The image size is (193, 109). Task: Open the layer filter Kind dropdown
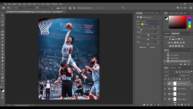point(169,72)
